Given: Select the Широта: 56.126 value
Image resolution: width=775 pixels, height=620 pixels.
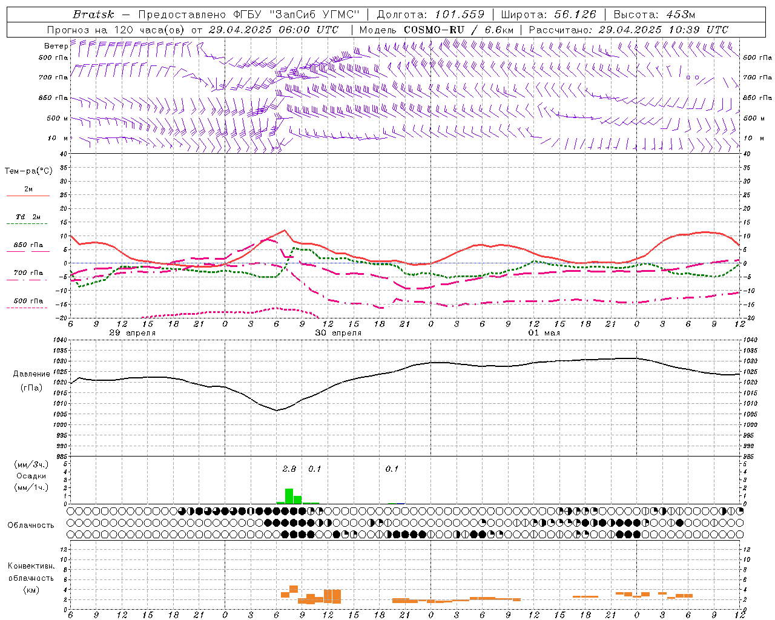Looking at the screenshot, I should pyautogui.click(x=549, y=15).
